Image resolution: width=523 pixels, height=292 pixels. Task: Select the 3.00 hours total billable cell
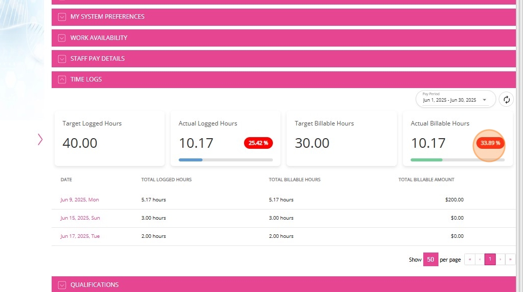[281, 218]
